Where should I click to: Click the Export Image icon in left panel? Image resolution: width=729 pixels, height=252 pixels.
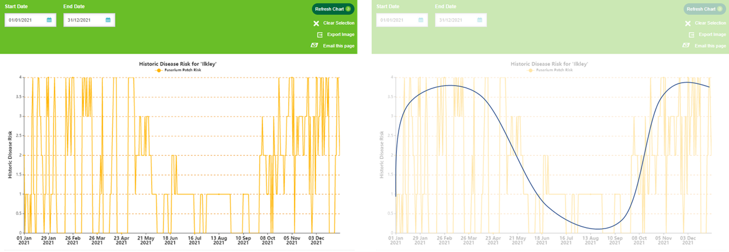click(320, 35)
